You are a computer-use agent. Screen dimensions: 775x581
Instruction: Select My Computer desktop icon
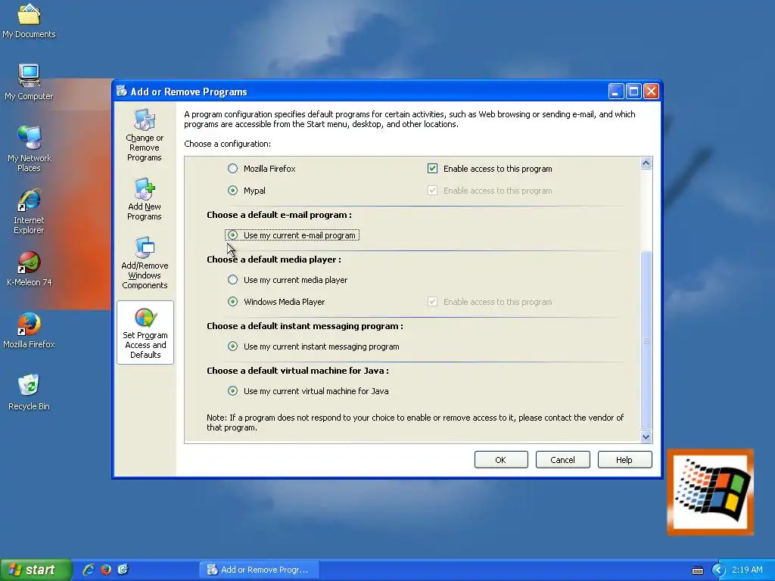tap(29, 82)
